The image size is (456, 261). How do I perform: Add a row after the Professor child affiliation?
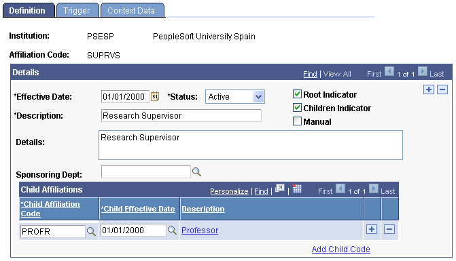(x=372, y=229)
